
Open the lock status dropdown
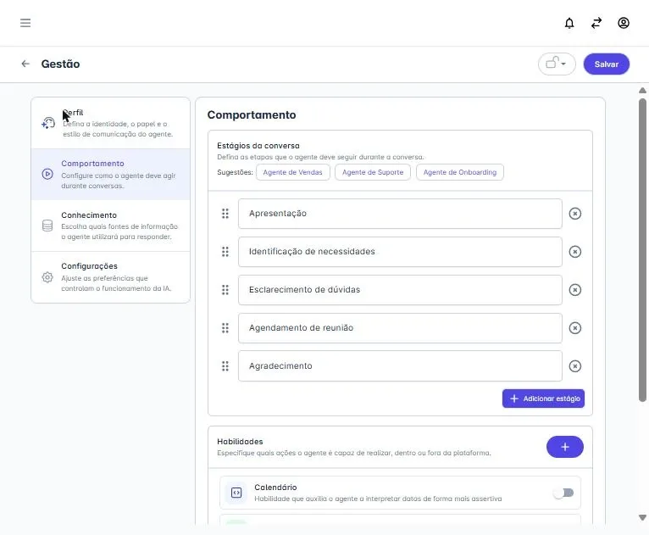tap(557, 64)
